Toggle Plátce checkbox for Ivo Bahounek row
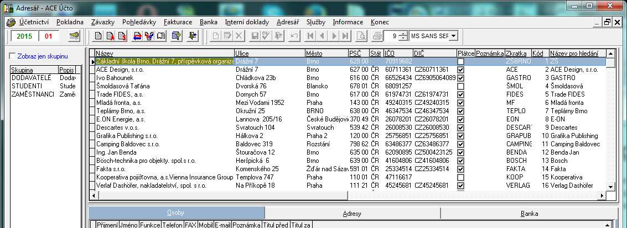This screenshot has width=627, height=228. 460,78
